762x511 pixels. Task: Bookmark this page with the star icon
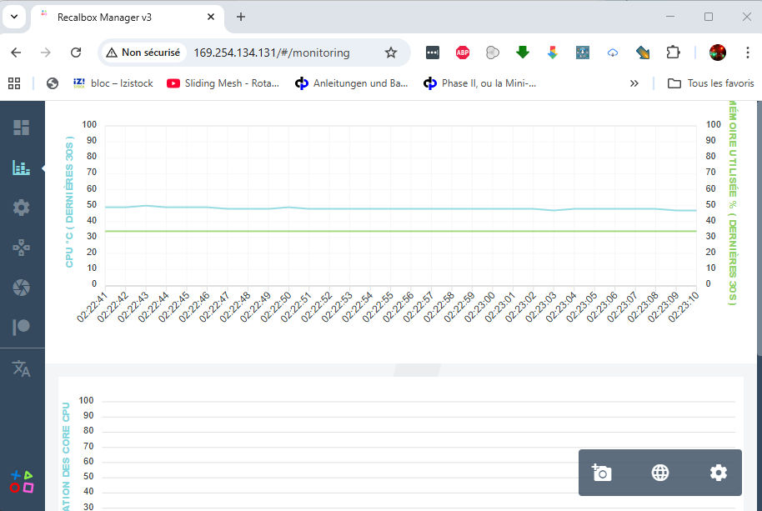(x=391, y=53)
